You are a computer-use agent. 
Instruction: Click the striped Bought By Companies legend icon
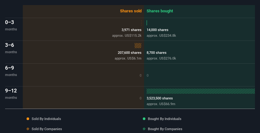coord(144,129)
